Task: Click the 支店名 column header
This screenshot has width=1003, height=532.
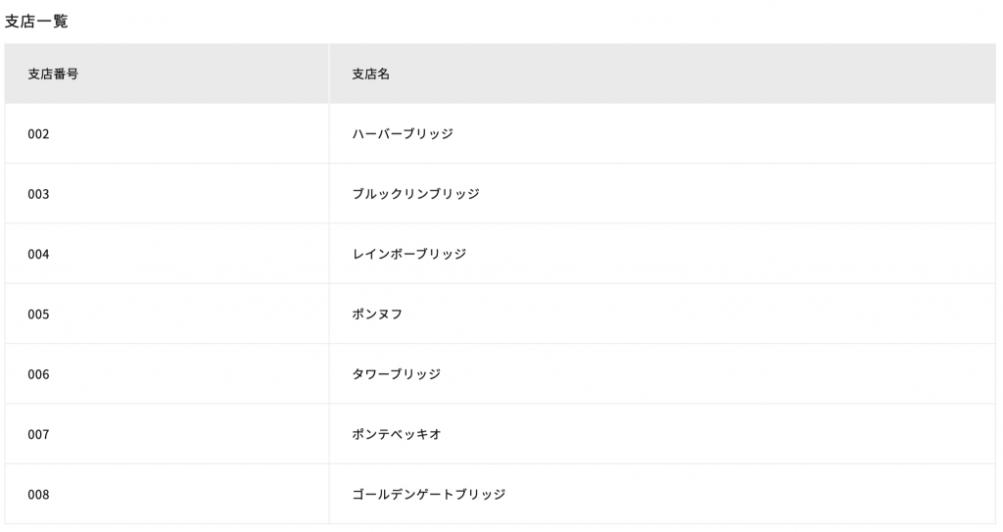Action: (x=370, y=74)
